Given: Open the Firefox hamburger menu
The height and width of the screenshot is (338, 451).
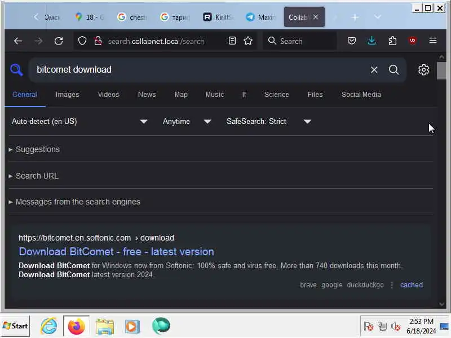Looking at the screenshot, I should point(433,41).
